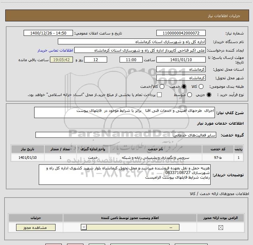Click the اطلاعات خدمات مورد نیاز heading
The height and width of the screenshot is (245, 253).
click(220, 123)
